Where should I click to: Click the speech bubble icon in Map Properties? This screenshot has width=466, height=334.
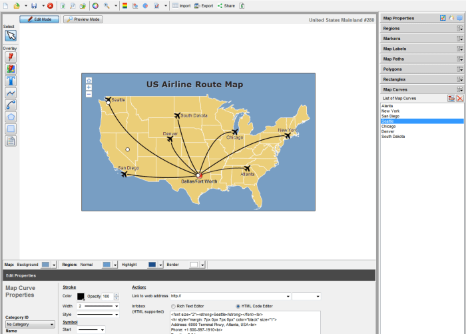point(460,18)
